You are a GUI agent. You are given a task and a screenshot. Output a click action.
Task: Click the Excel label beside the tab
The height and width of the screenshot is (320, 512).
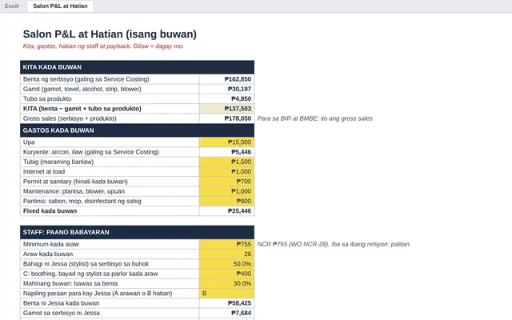tap(12, 6)
